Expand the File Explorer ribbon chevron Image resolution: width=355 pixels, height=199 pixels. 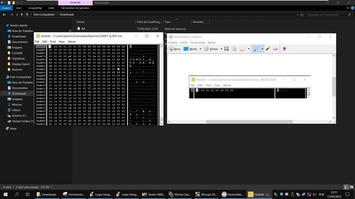click(x=348, y=8)
